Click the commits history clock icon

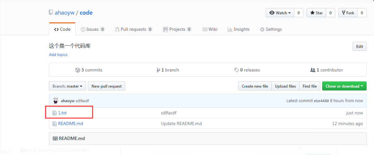tap(78, 70)
